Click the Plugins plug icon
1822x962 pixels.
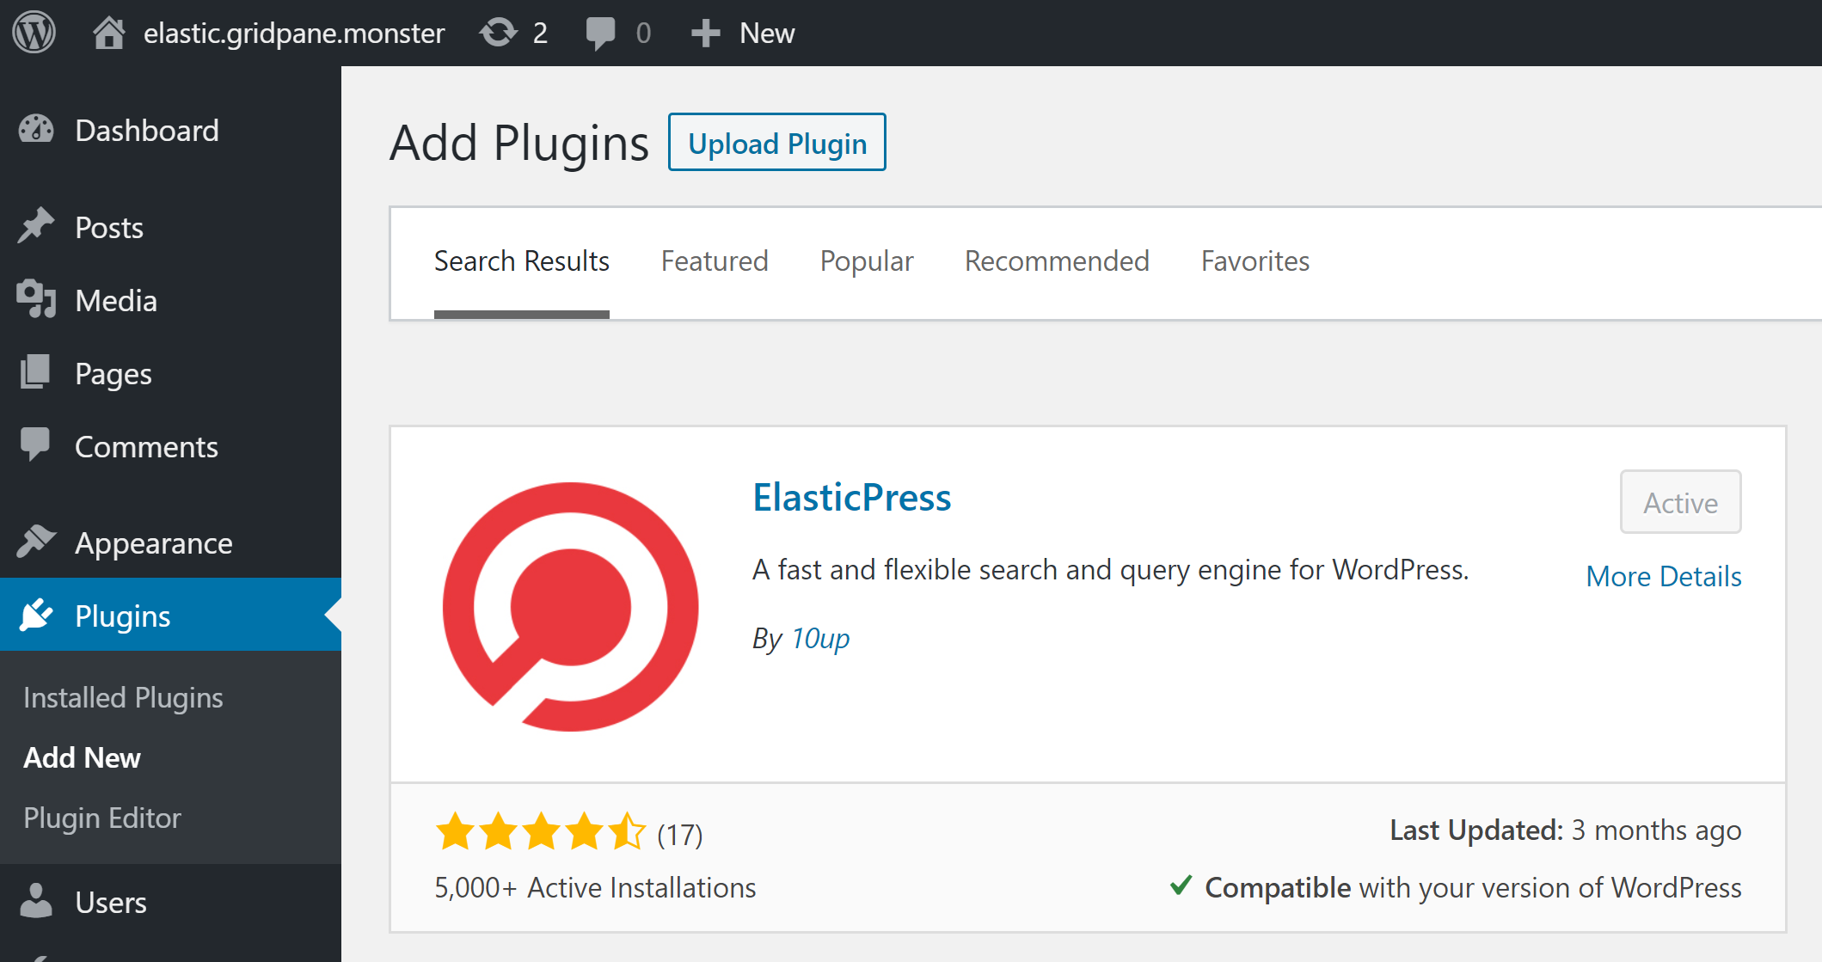[36, 615]
